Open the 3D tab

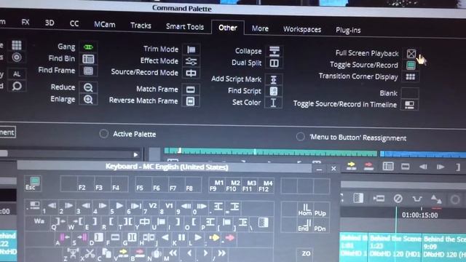(x=50, y=23)
